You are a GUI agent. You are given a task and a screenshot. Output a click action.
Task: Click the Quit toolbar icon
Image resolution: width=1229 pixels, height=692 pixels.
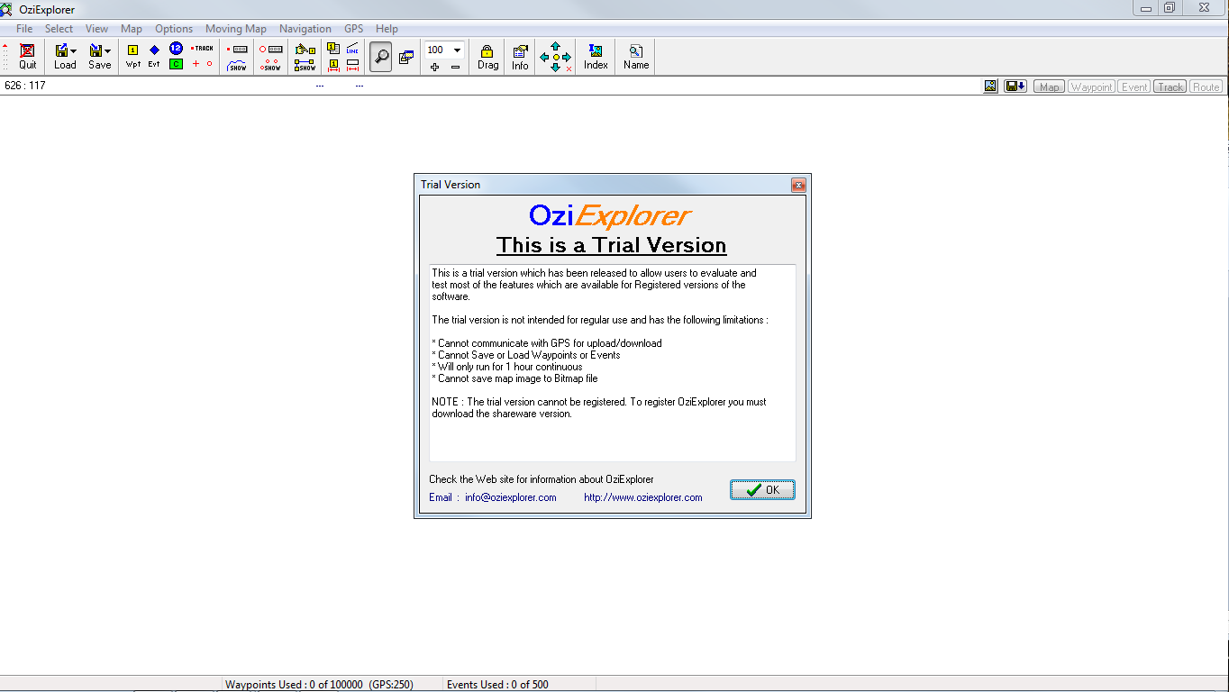pos(28,56)
